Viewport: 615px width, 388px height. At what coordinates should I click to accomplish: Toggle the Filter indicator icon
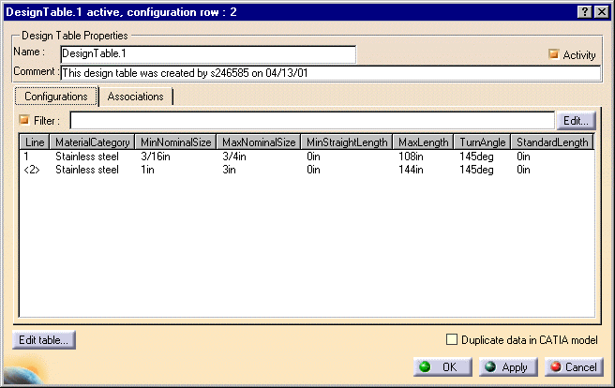24,120
